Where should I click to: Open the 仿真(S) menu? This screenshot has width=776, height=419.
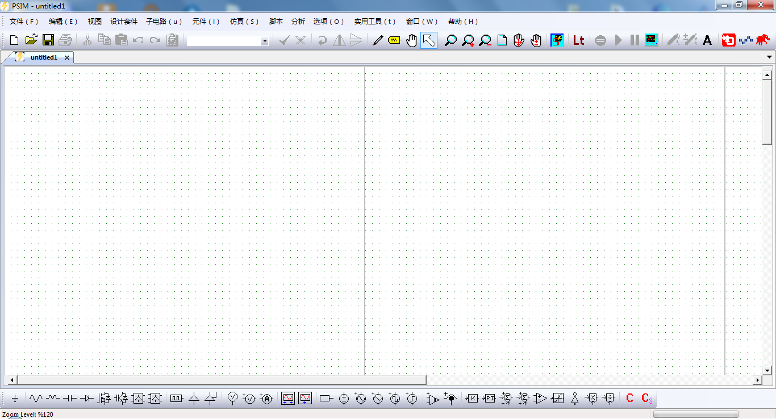click(x=244, y=22)
